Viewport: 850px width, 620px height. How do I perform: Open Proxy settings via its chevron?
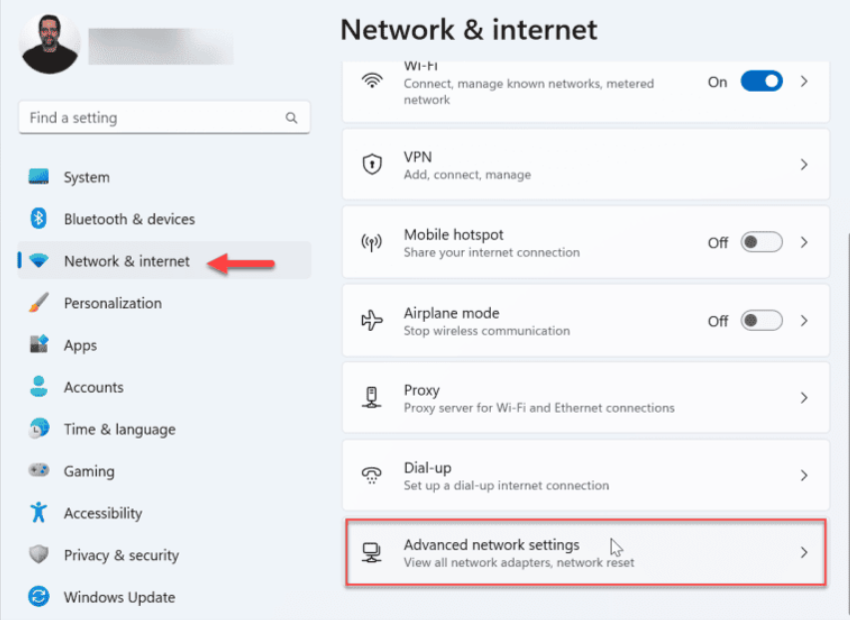pos(804,398)
